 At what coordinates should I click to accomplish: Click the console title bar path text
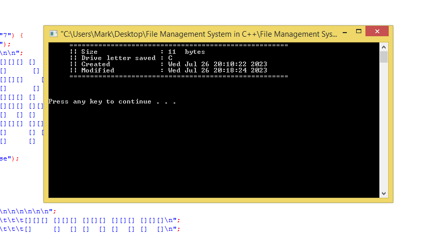[x=199, y=34]
